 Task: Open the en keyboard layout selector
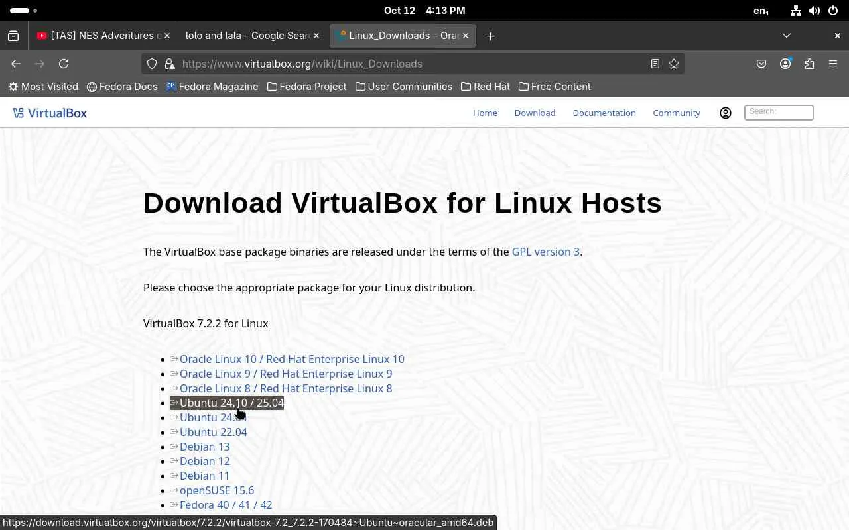(761, 11)
